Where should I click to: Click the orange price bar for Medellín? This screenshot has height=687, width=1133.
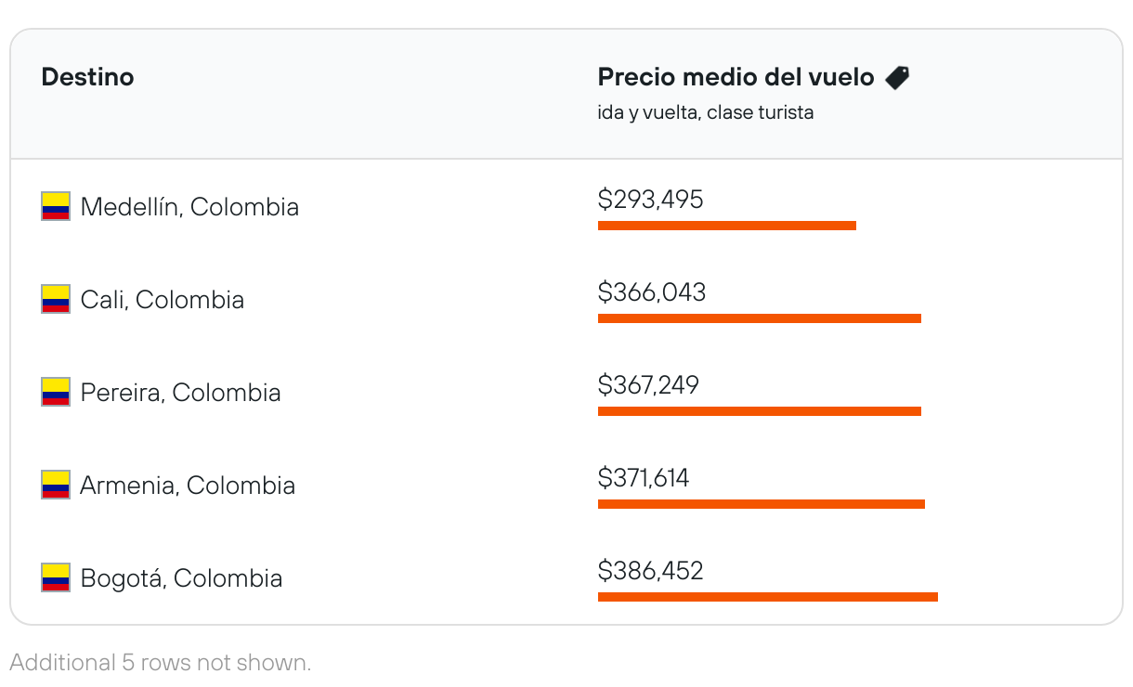(x=726, y=226)
